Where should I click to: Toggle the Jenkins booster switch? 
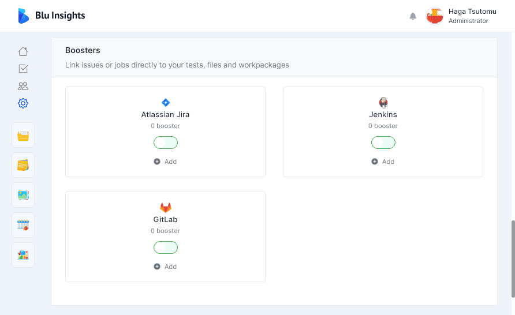pos(383,142)
